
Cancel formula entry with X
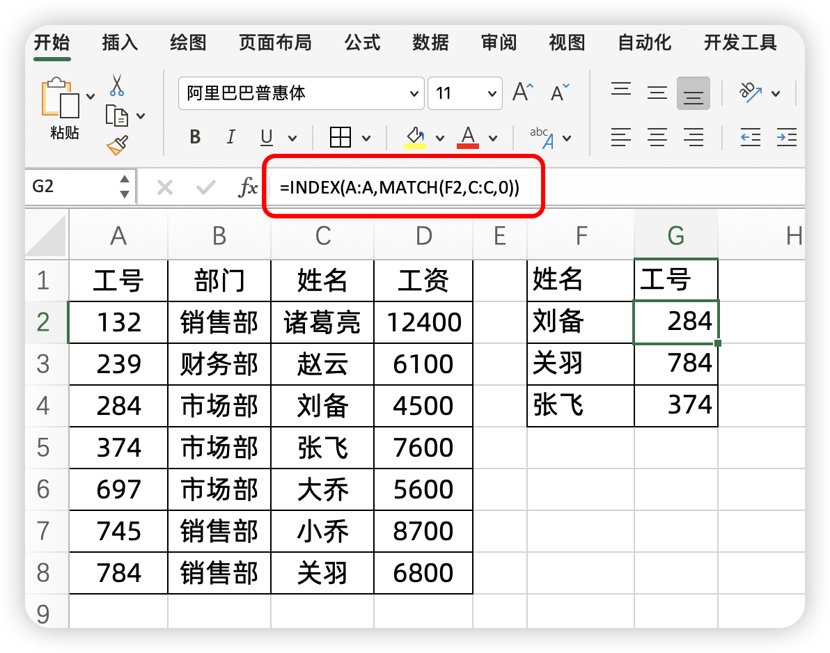164,187
